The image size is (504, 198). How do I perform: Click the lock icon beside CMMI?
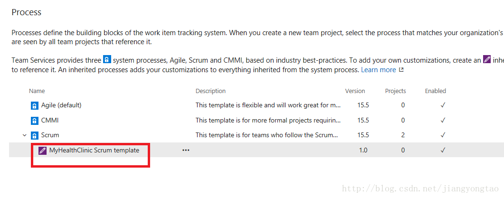click(x=34, y=121)
